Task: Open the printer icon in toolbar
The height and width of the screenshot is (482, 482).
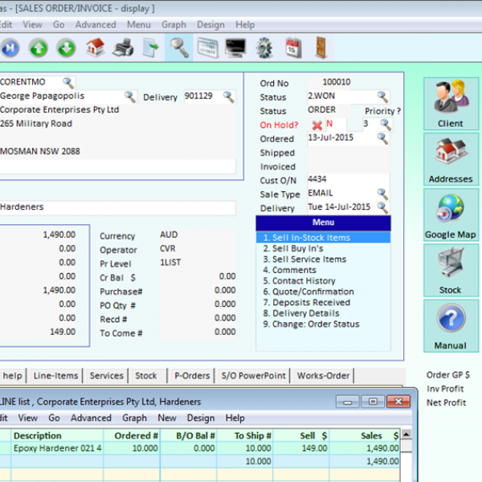Action: pyautogui.click(x=123, y=48)
